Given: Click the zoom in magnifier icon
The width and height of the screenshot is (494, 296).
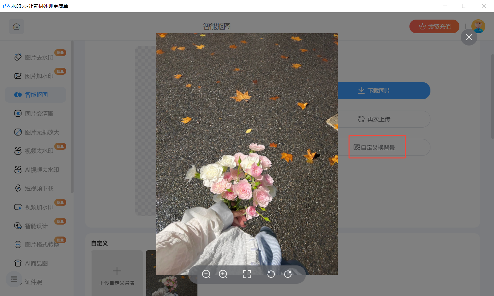Looking at the screenshot, I should pyautogui.click(x=223, y=274).
